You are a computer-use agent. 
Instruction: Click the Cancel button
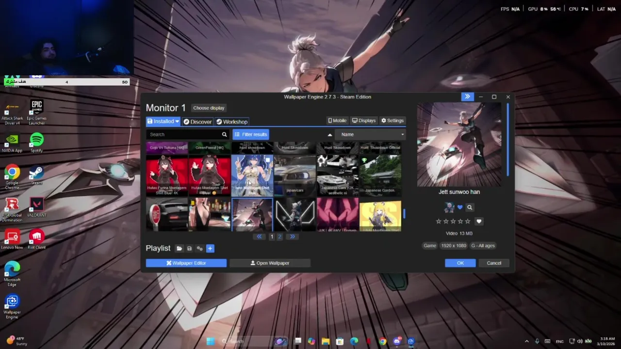494,263
